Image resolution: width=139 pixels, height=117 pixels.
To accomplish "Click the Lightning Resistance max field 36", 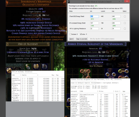I will (116, 29).
